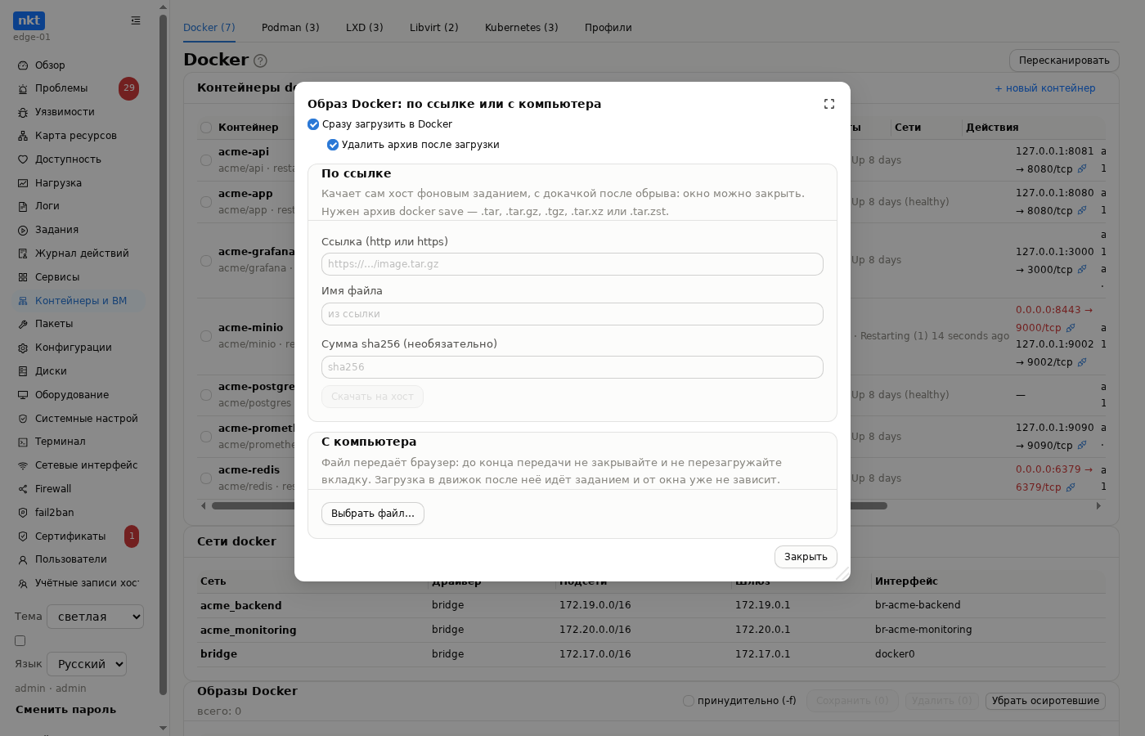1145x736 pixels.
Task: Select the acme-minio row checkbox
Action: tap(206, 336)
